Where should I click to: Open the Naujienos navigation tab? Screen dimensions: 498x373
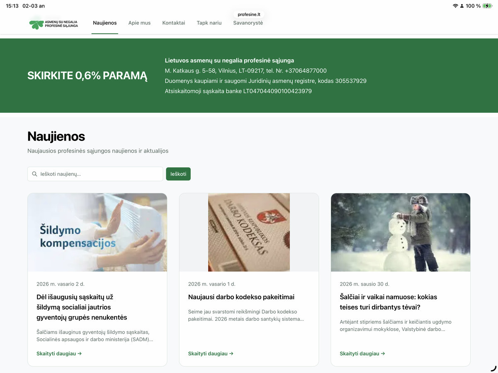click(x=105, y=23)
